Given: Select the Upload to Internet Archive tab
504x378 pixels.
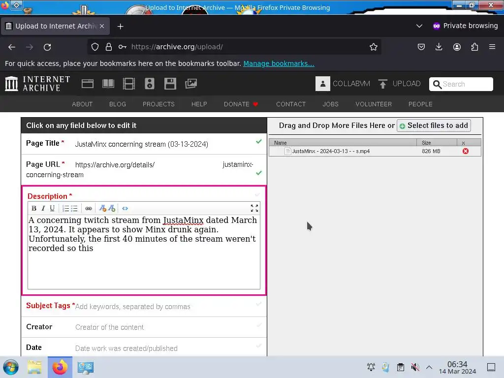Looking at the screenshot, I should [x=55, y=26].
